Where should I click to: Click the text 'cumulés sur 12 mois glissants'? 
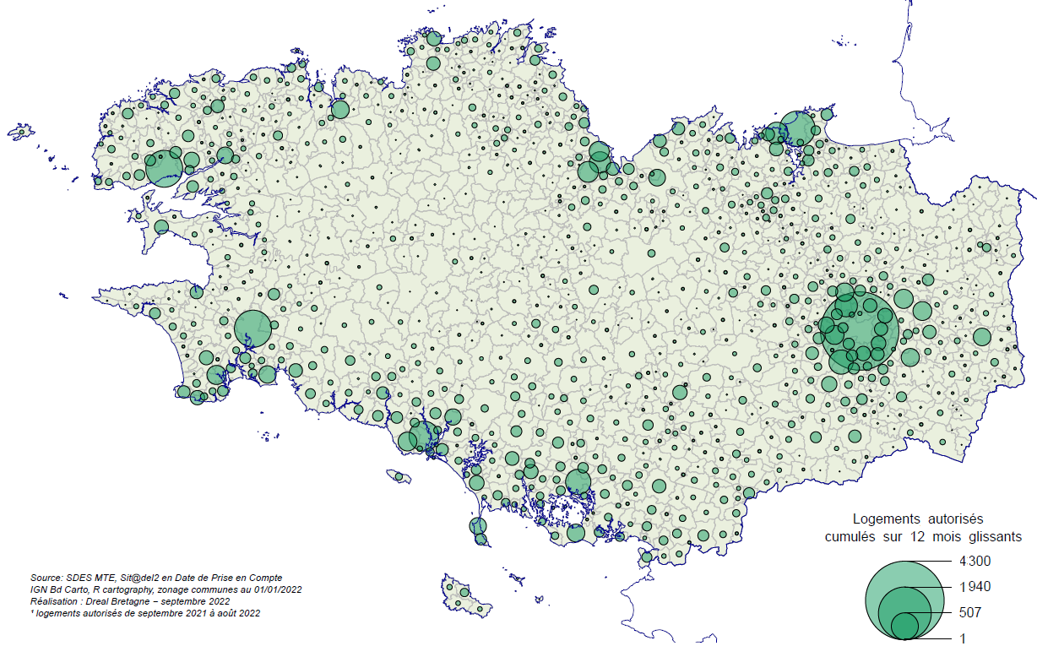pos(923,536)
